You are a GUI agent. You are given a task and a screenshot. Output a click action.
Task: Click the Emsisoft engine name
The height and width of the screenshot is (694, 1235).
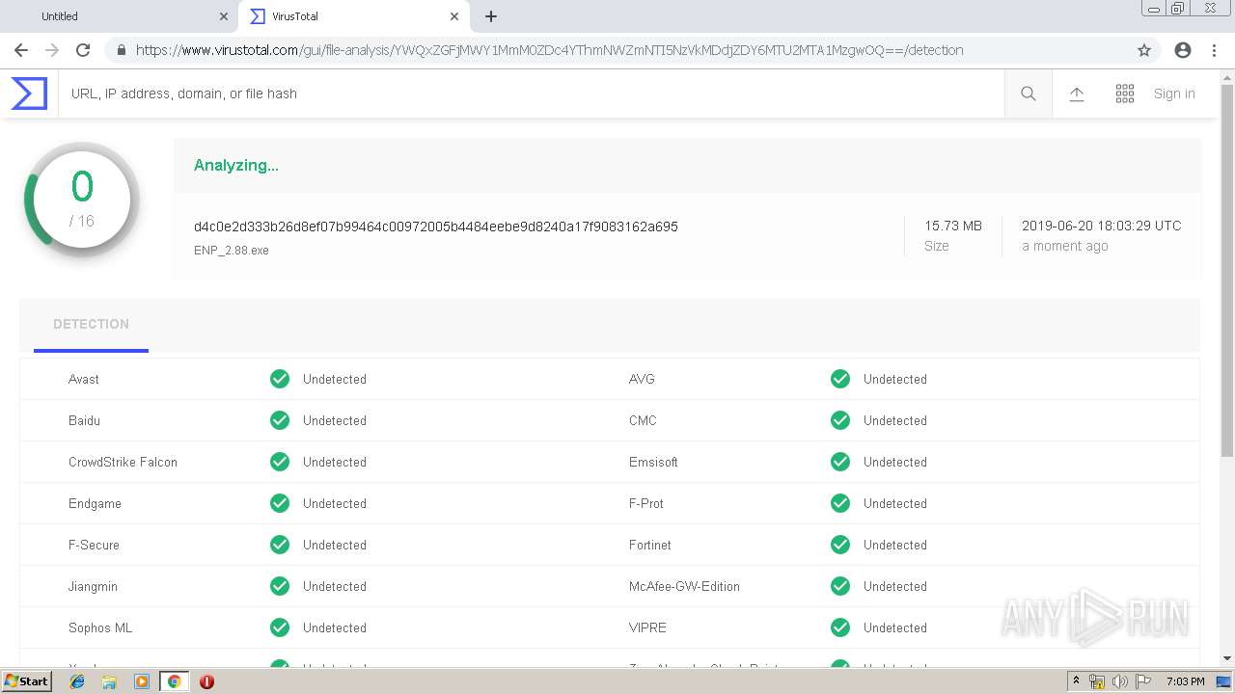[653, 462]
